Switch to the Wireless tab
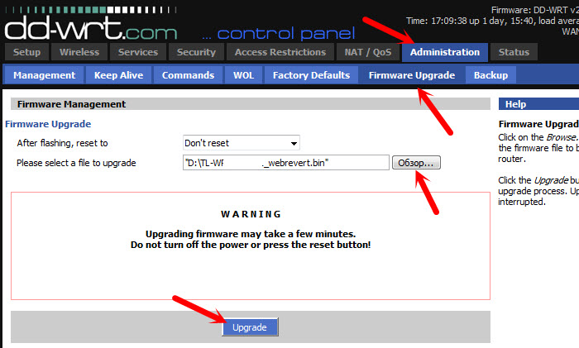 (x=79, y=52)
